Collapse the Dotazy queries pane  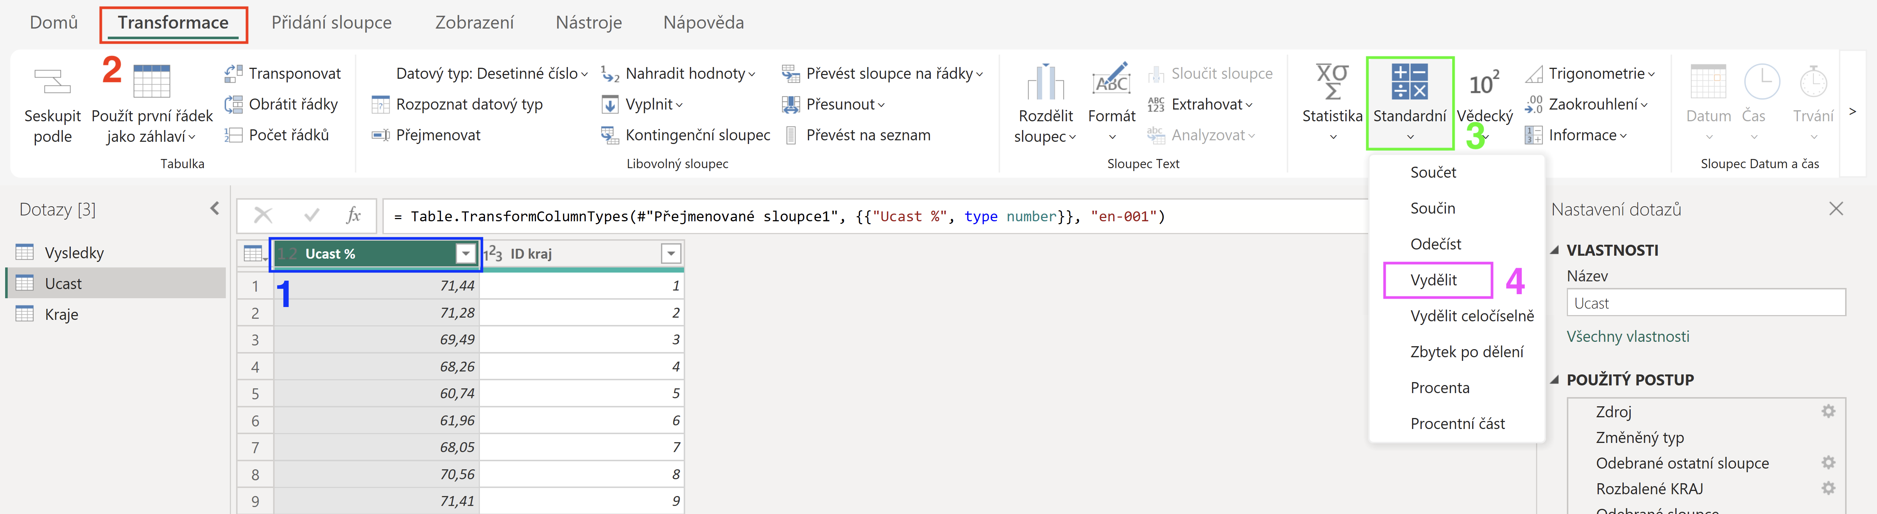(x=215, y=209)
